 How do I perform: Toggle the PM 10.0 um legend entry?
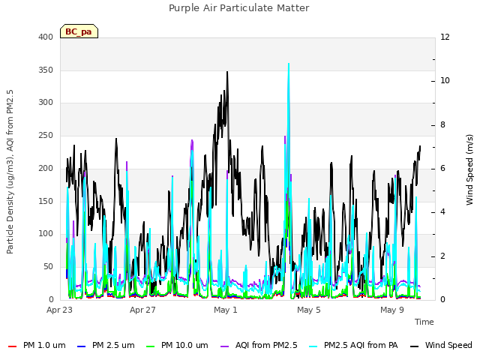pos(177,345)
